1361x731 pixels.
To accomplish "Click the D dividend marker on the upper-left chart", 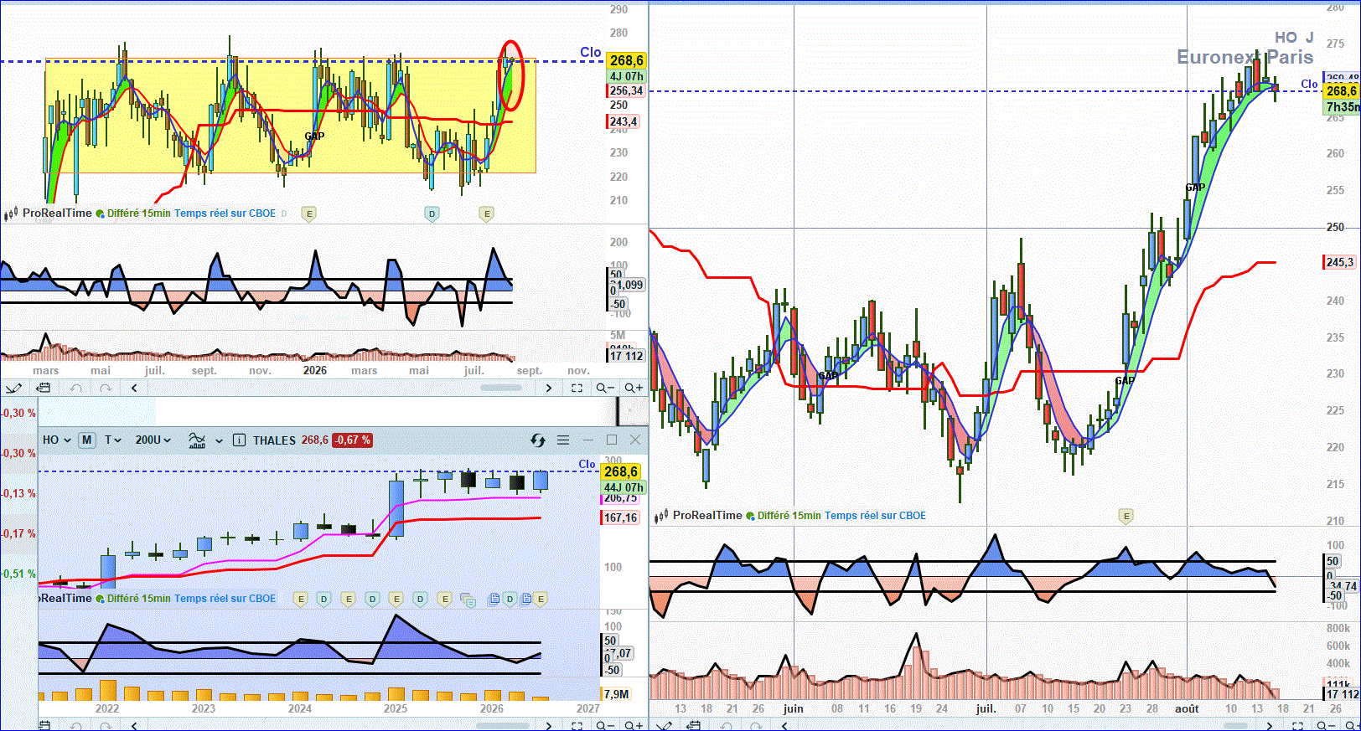I will [432, 214].
